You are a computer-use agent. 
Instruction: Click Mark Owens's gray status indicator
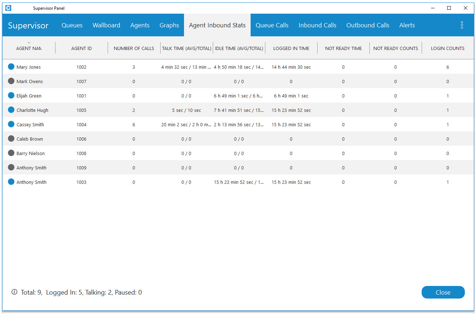11,81
